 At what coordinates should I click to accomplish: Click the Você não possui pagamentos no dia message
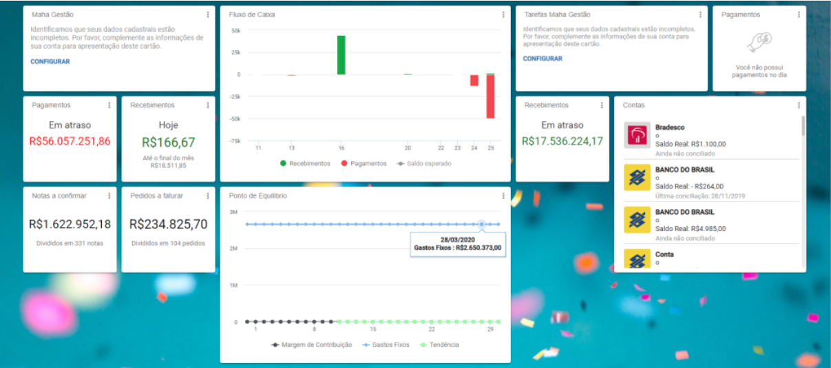pyautogui.click(x=759, y=72)
